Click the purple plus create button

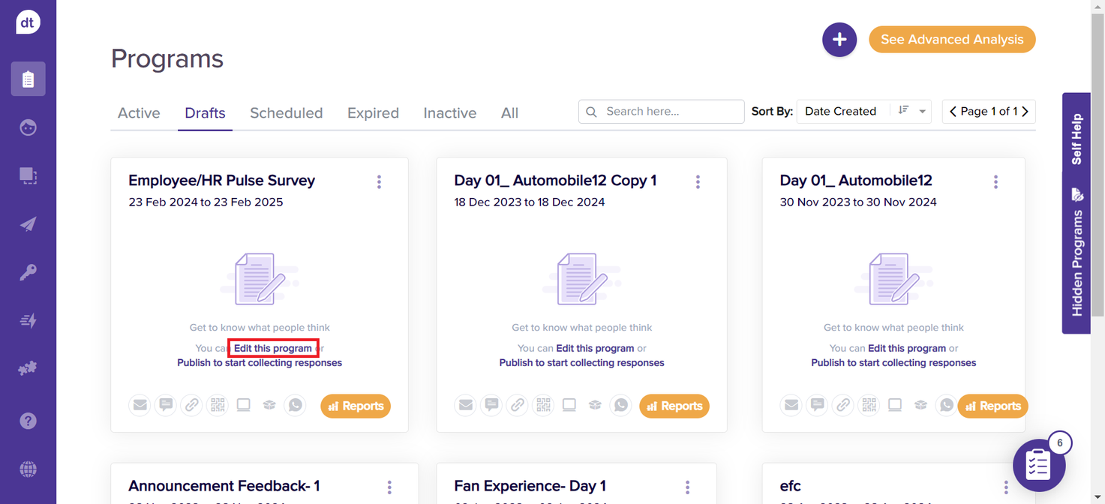coord(839,40)
